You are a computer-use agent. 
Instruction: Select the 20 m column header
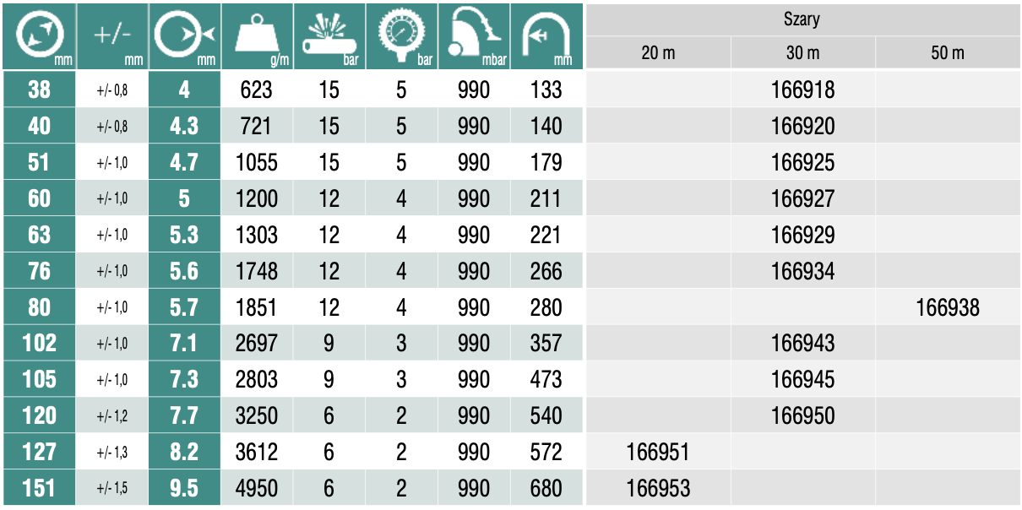tap(658, 53)
